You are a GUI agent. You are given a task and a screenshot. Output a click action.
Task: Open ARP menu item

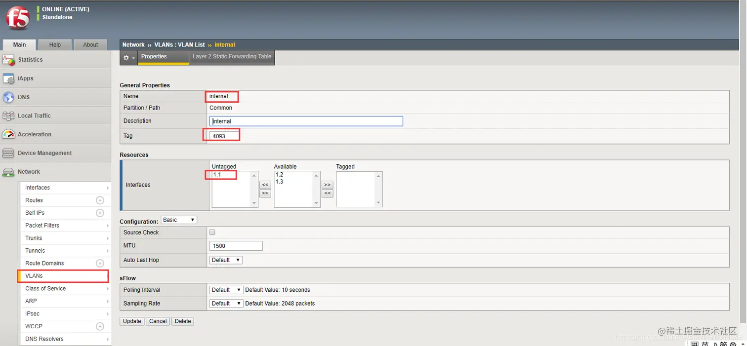click(x=65, y=301)
